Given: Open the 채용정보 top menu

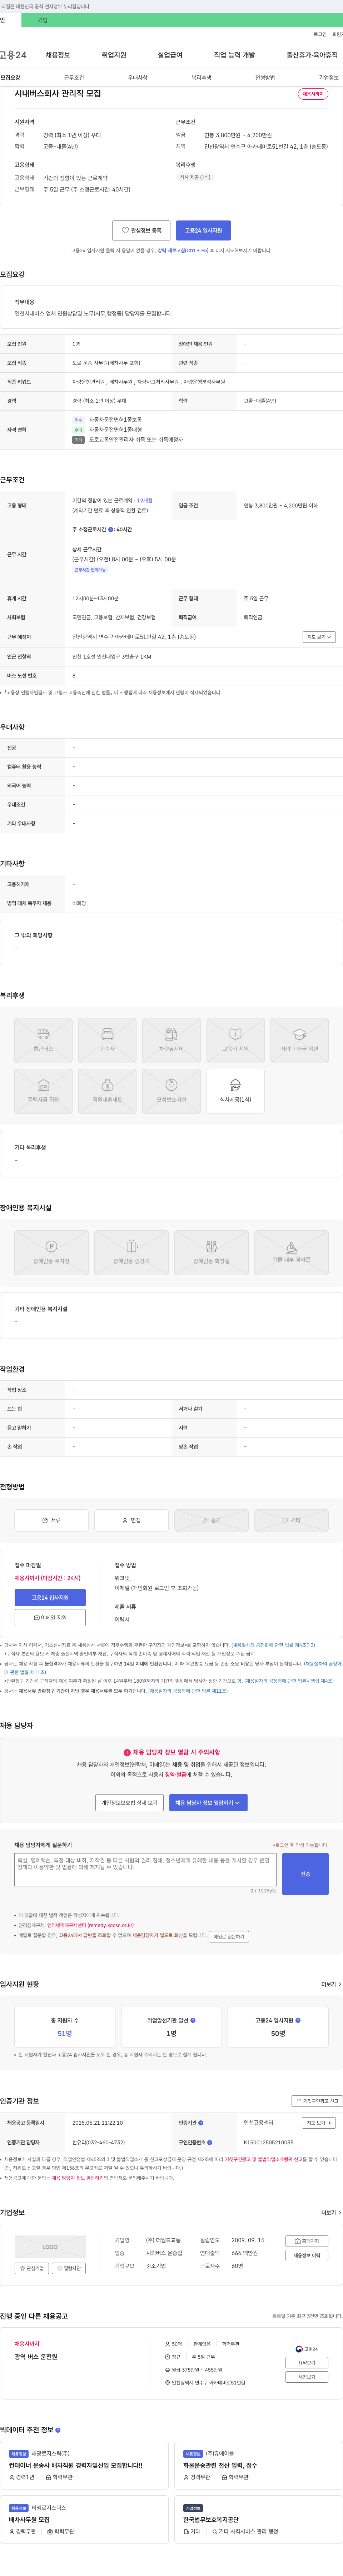Looking at the screenshot, I should pos(57,55).
